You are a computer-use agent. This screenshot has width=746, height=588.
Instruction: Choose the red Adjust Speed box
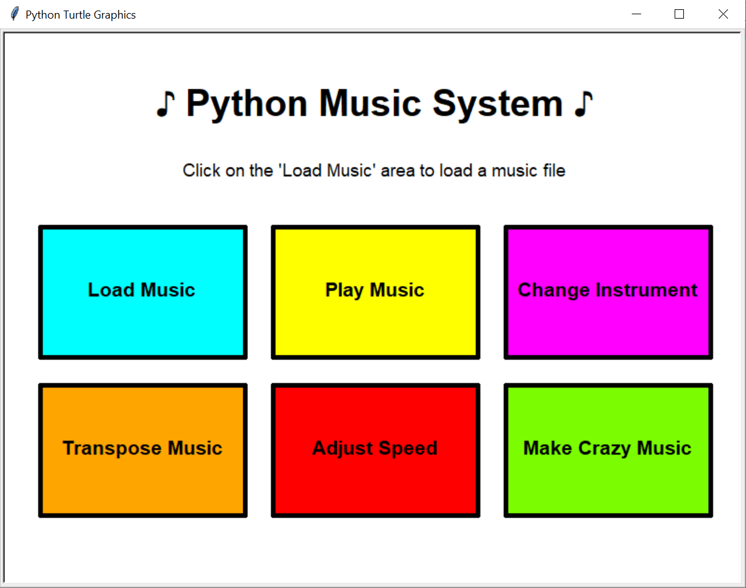click(375, 450)
